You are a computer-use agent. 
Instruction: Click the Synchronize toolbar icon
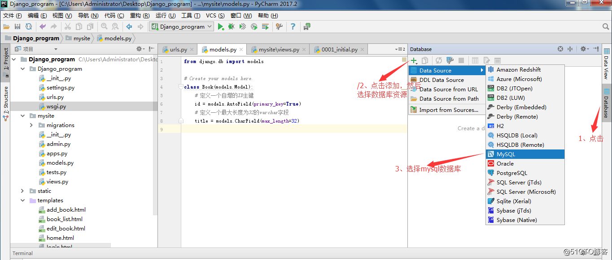(x=29, y=27)
